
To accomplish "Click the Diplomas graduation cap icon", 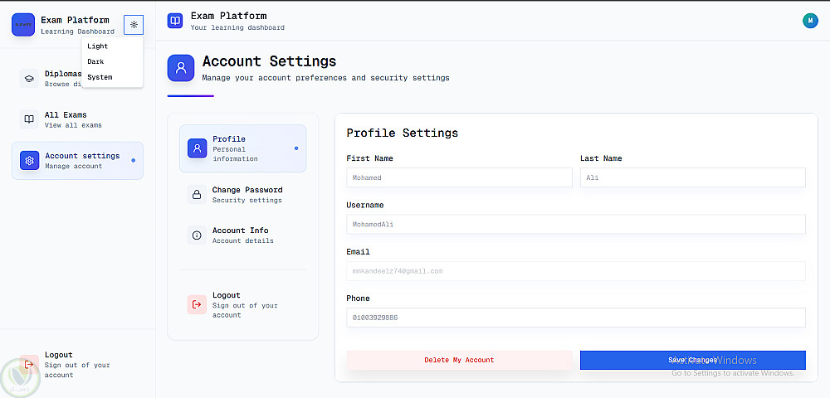I will 30,79.
